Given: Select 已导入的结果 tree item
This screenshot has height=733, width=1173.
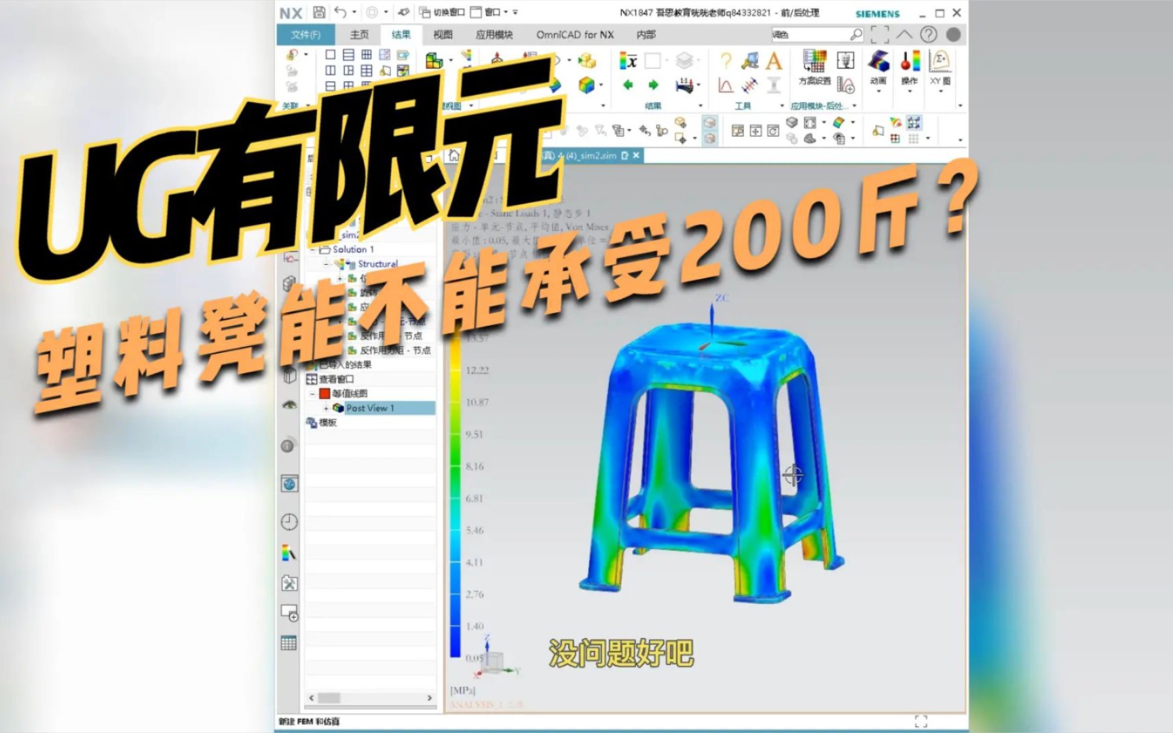Looking at the screenshot, I should pos(345,364).
